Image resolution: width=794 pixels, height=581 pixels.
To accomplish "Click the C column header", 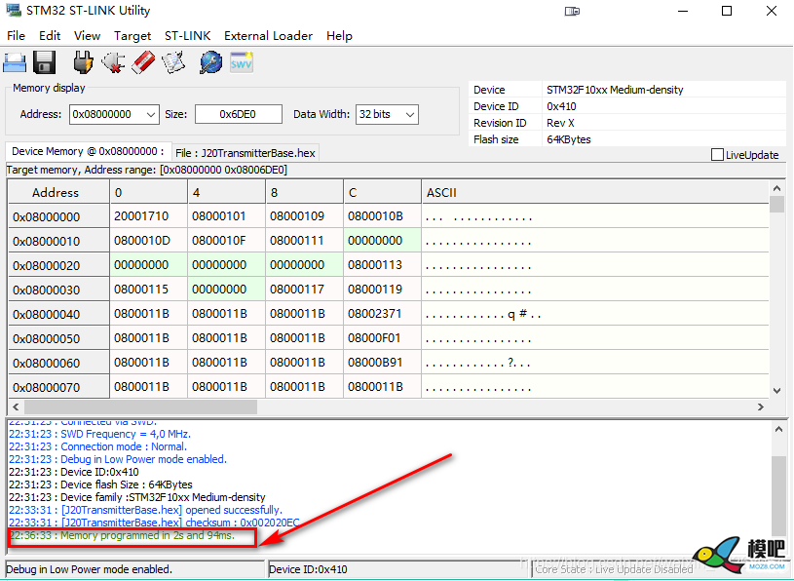I will (382, 192).
